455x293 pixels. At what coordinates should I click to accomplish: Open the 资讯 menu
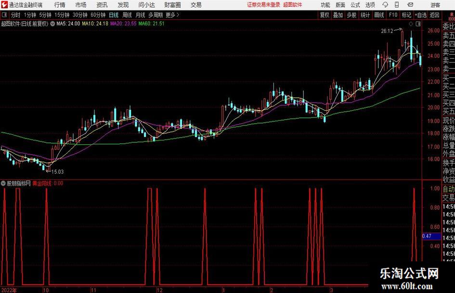pos(102,5)
